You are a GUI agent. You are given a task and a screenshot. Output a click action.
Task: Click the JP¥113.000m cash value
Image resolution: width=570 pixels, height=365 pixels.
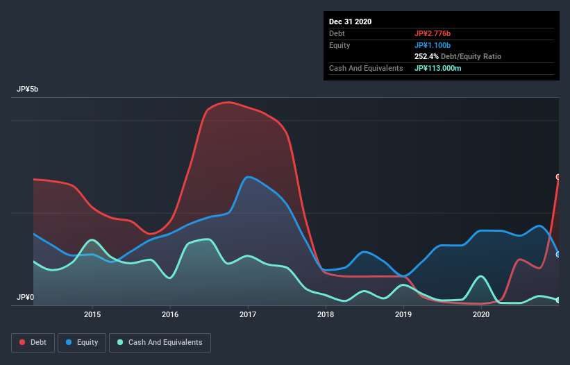point(437,68)
